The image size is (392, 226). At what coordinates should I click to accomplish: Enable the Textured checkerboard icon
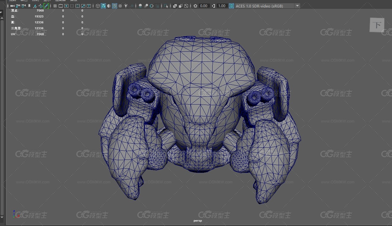[x=121, y=6]
